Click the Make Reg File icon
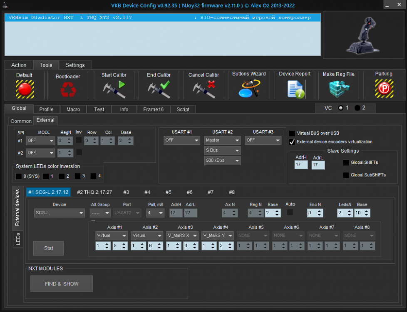Screen dimensions: 407x312 (339, 89)
